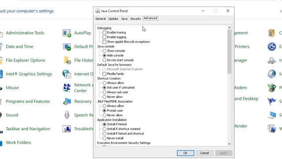Open the Default Programs icon in Control Panel
The width and height of the screenshot is (282, 159).
coord(67,47)
